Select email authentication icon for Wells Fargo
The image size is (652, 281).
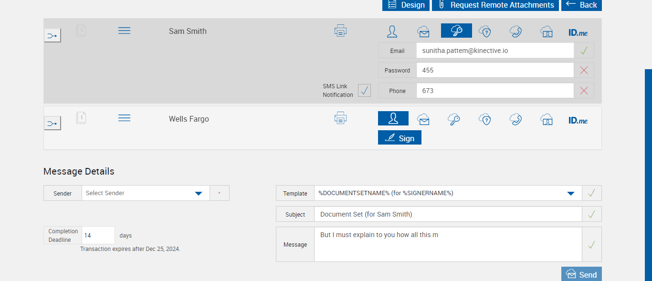pyautogui.click(x=423, y=119)
